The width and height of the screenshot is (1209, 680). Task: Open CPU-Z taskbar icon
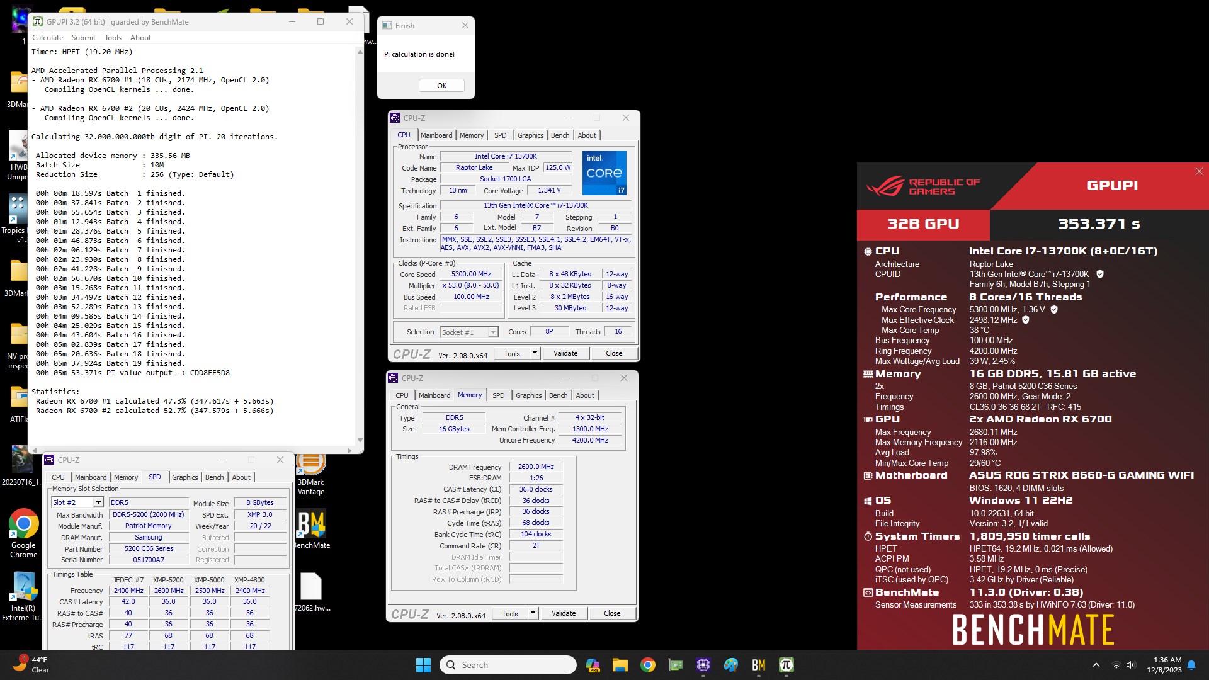click(x=703, y=665)
